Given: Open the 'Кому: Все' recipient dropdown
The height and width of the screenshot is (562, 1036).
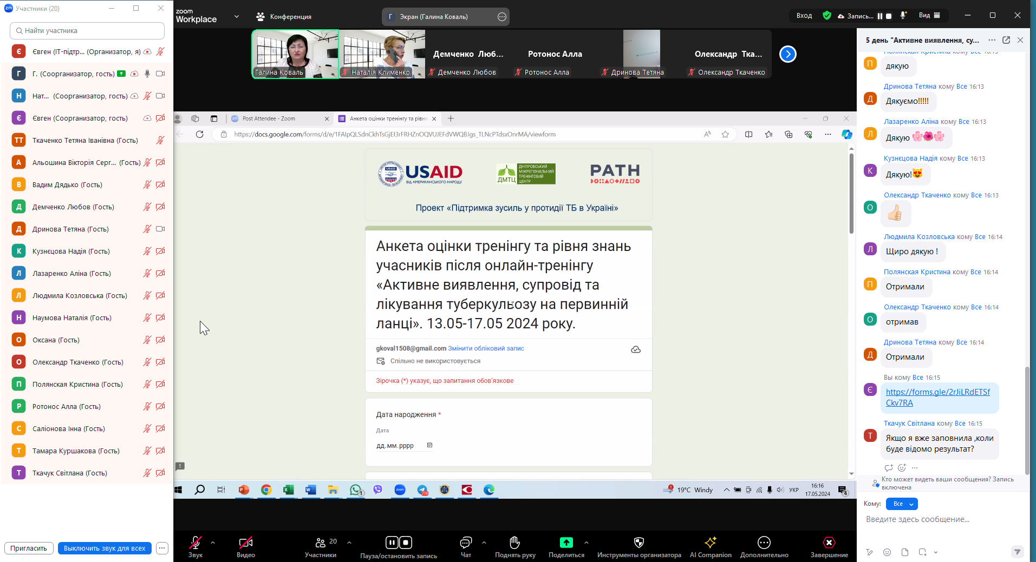Looking at the screenshot, I should (902, 504).
